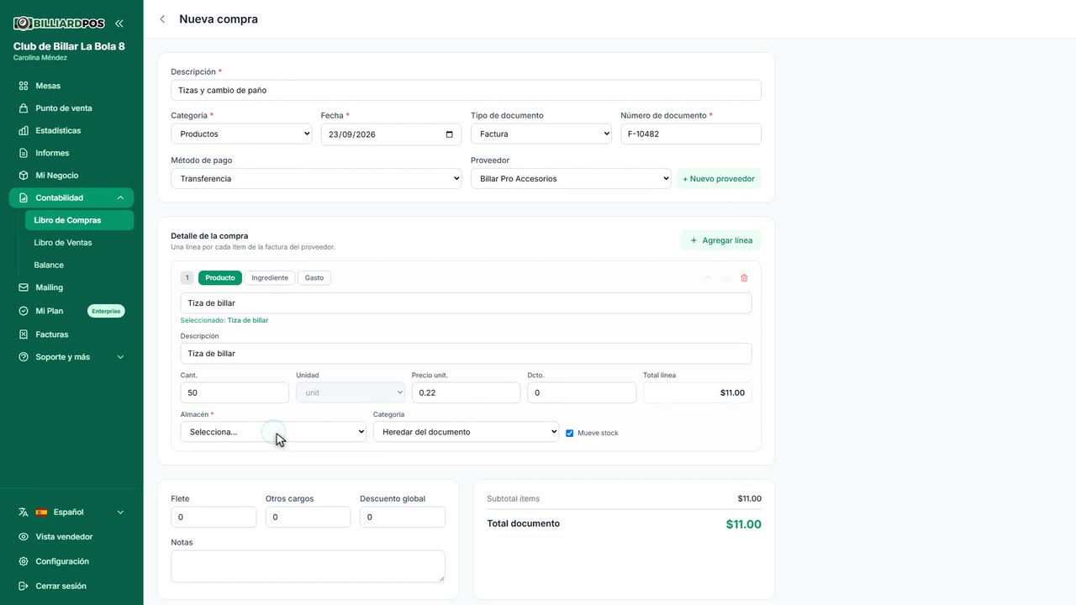Click the Notas text area
This screenshot has height=605, width=1076.
click(x=308, y=566)
